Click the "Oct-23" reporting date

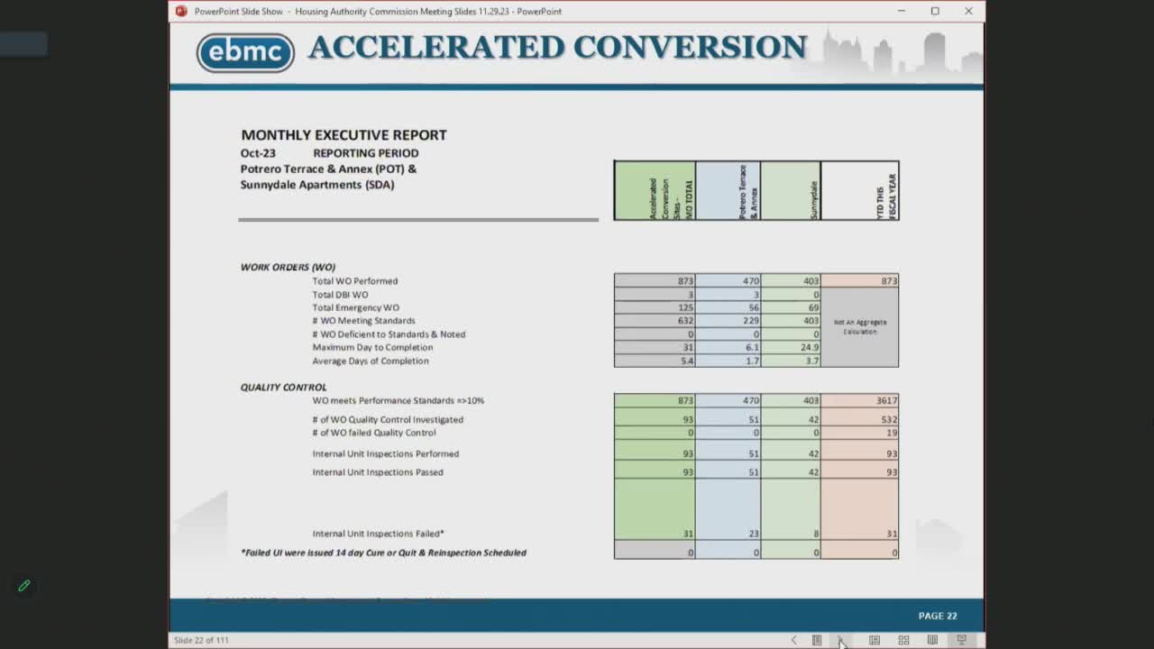258,153
